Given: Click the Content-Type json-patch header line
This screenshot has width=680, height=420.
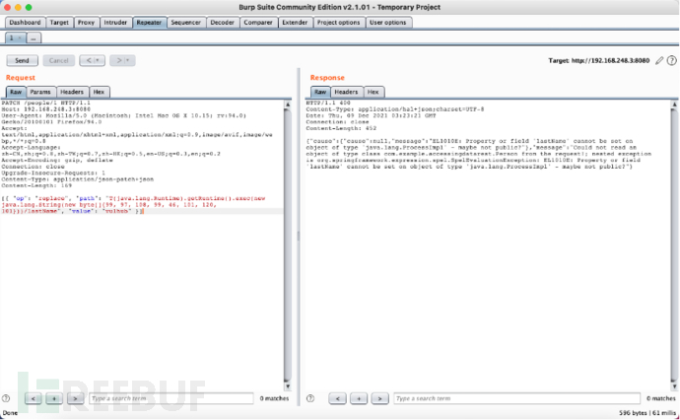Looking at the screenshot, I should pos(78,179).
